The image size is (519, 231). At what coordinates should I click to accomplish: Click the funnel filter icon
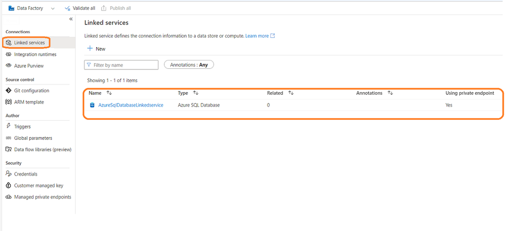pos(89,65)
